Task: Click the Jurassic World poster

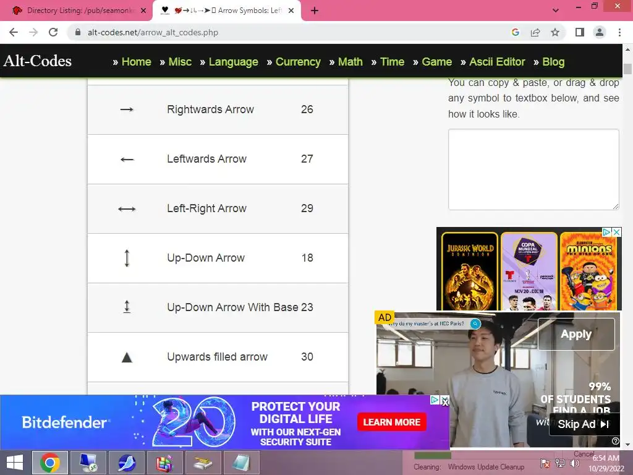Action: (470, 272)
